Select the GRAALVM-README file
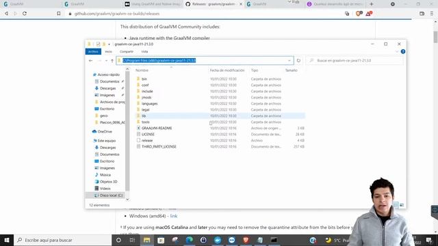Image resolution: width=438 pixels, height=246 pixels. coord(157,128)
